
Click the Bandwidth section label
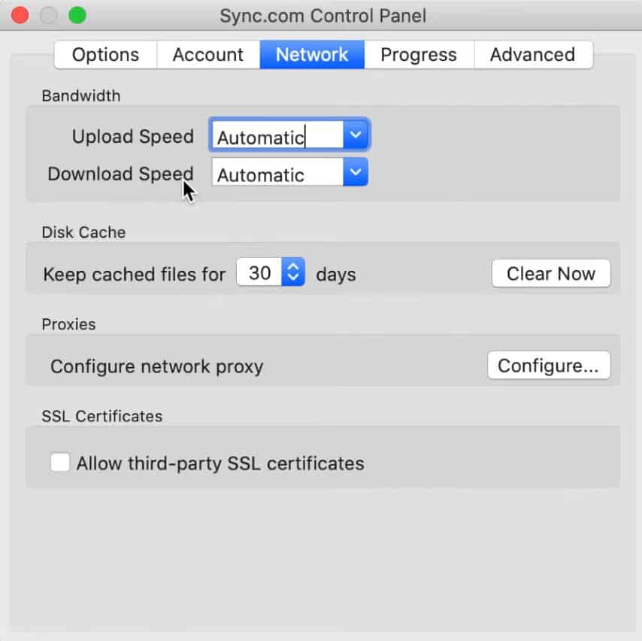pyautogui.click(x=81, y=96)
